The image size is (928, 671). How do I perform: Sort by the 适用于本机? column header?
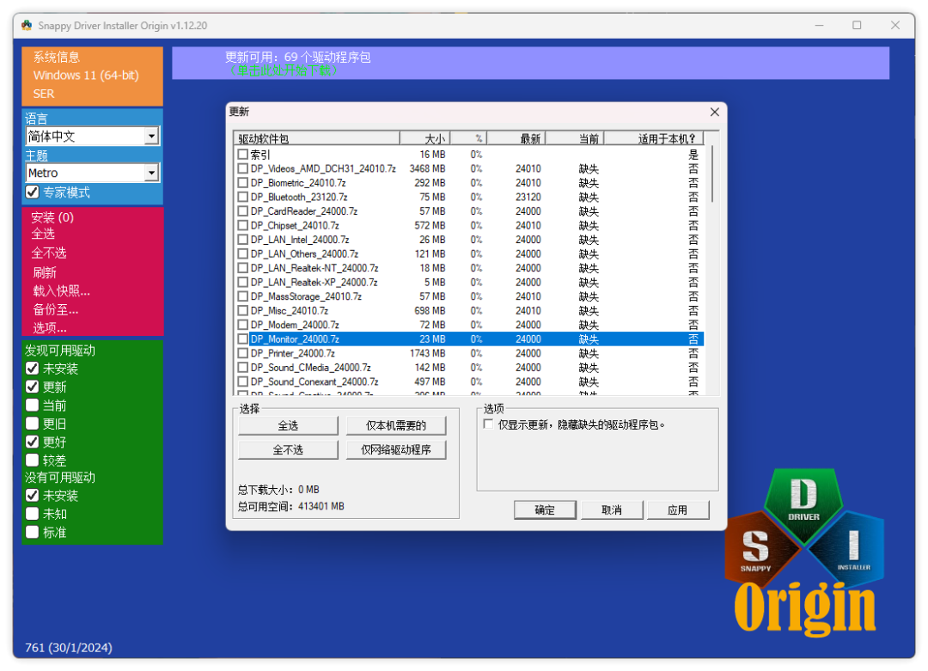tap(653, 138)
